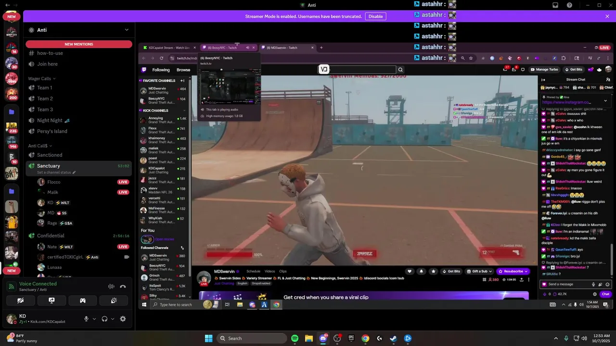Open the Anti server header dropdown
Viewport: 616px width, 346px height.
[127, 30]
